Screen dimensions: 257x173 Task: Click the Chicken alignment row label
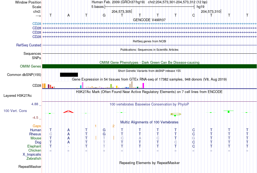(x=35, y=150)
